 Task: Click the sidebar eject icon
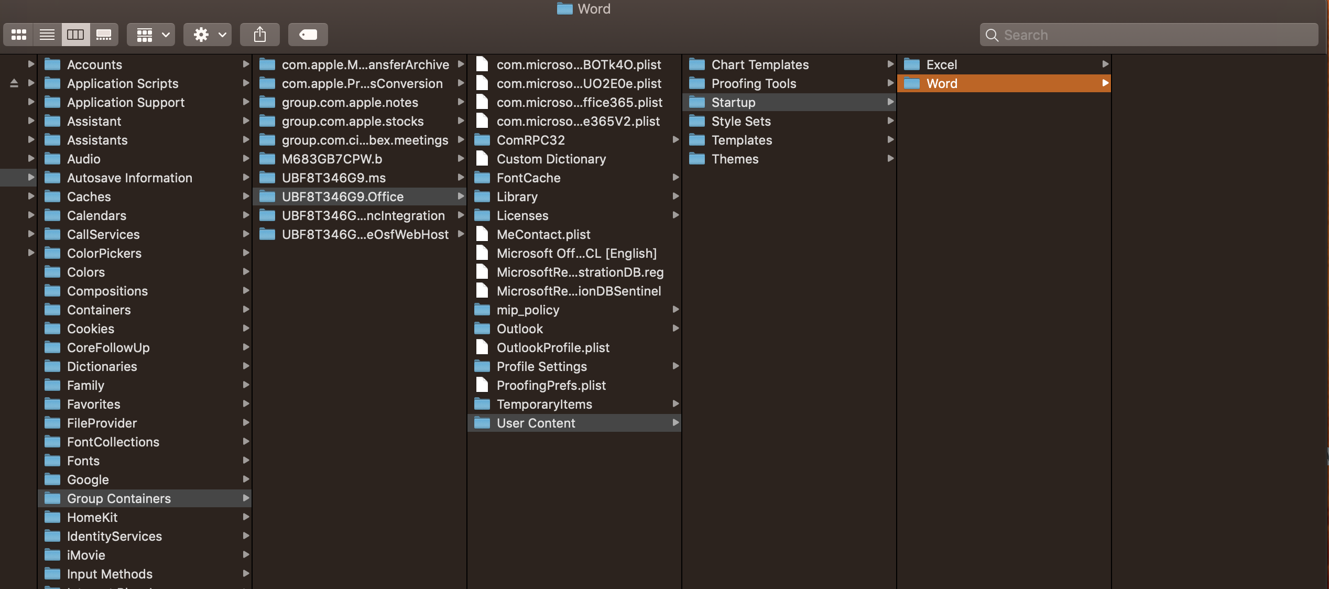(14, 83)
